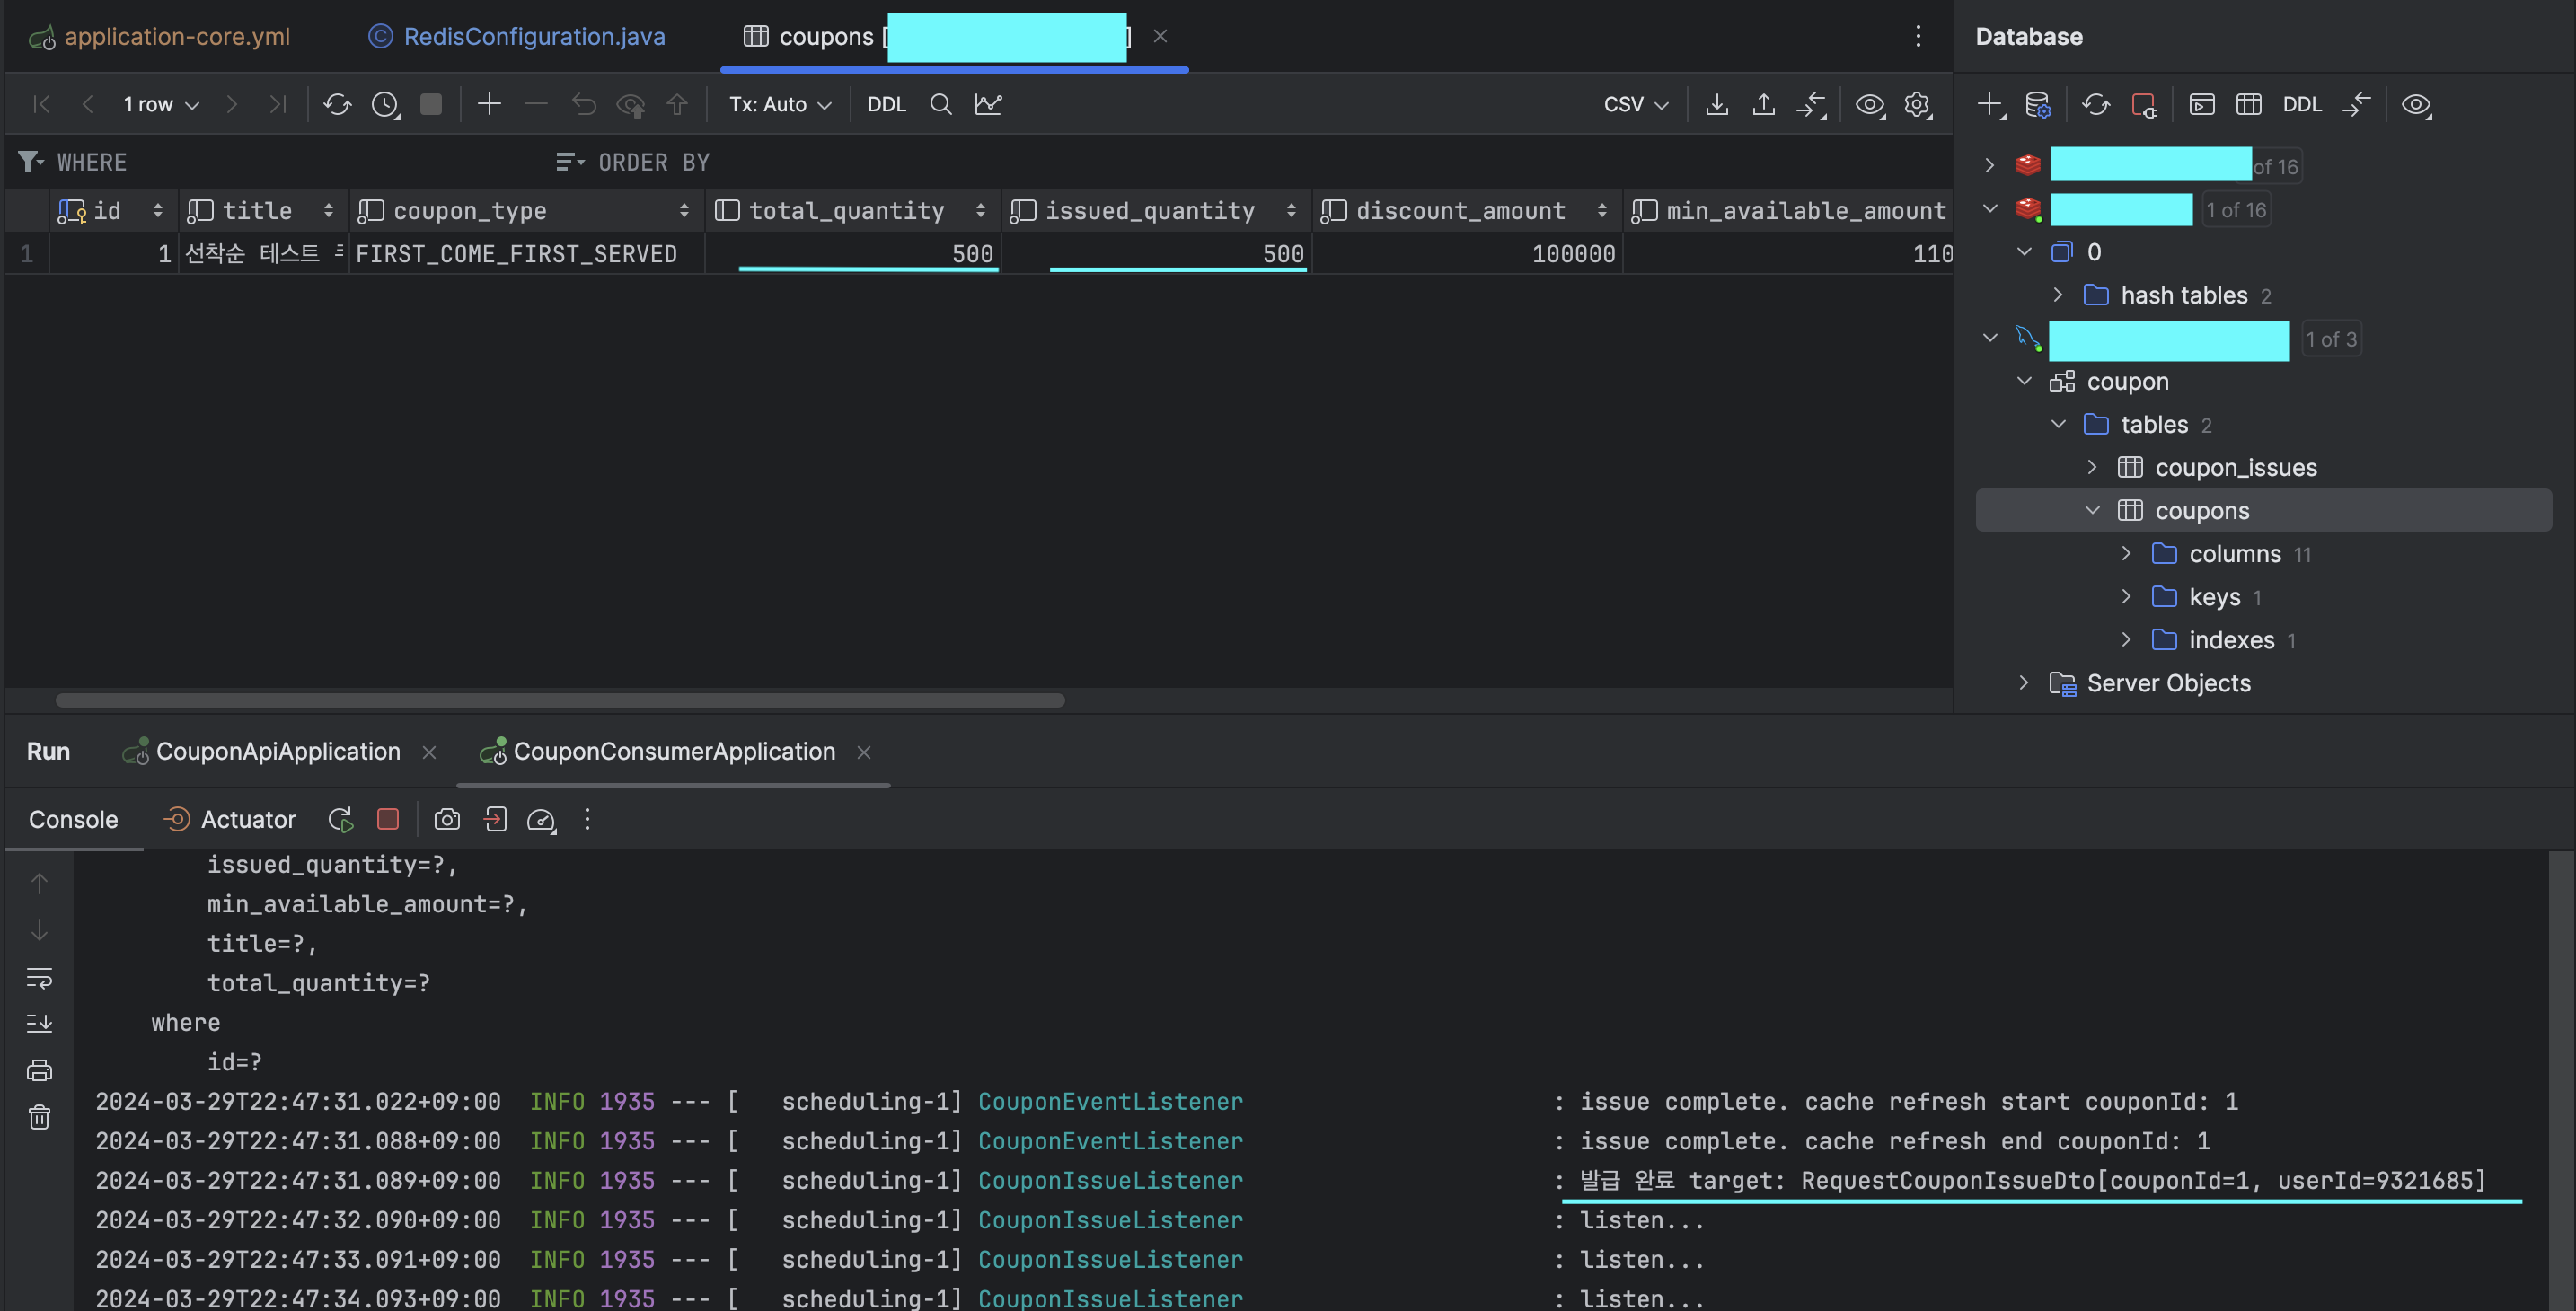This screenshot has width=2576, height=1311.
Task: Click the export data download icon
Action: (1716, 104)
